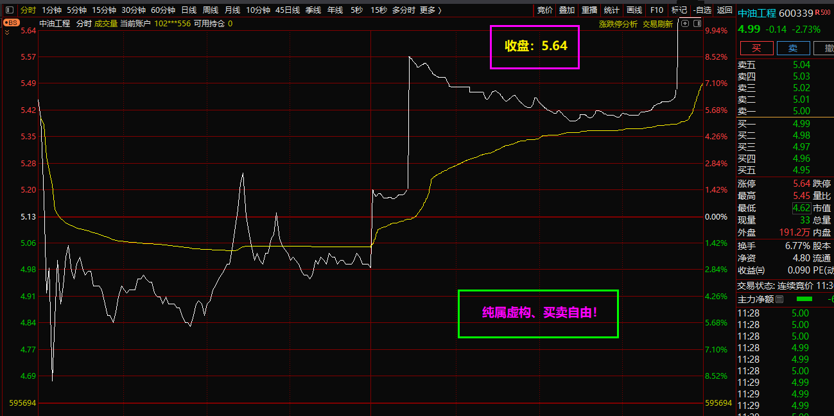Open the 60分钟 chart tab
The width and height of the screenshot is (834, 416).
162,10
